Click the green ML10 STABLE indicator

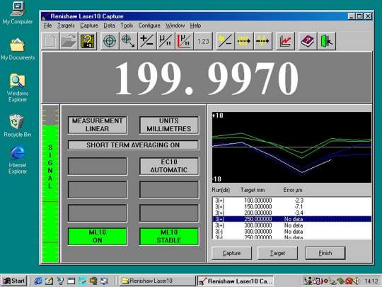pyautogui.click(x=169, y=236)
